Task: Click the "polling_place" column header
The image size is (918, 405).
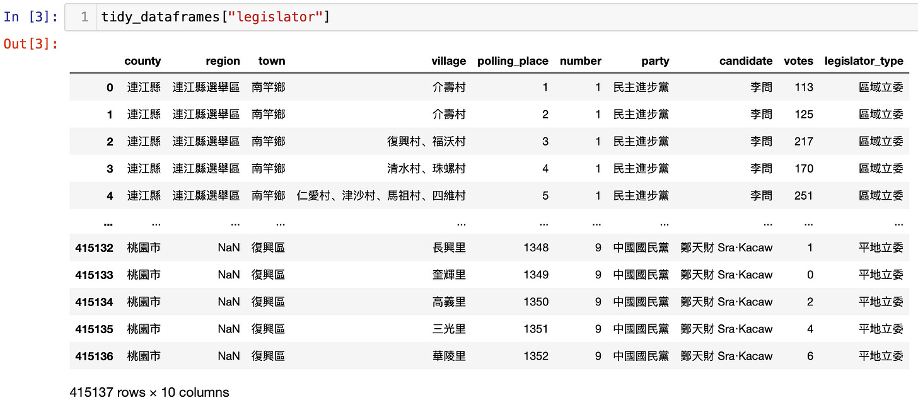Action: pos(513,61)
